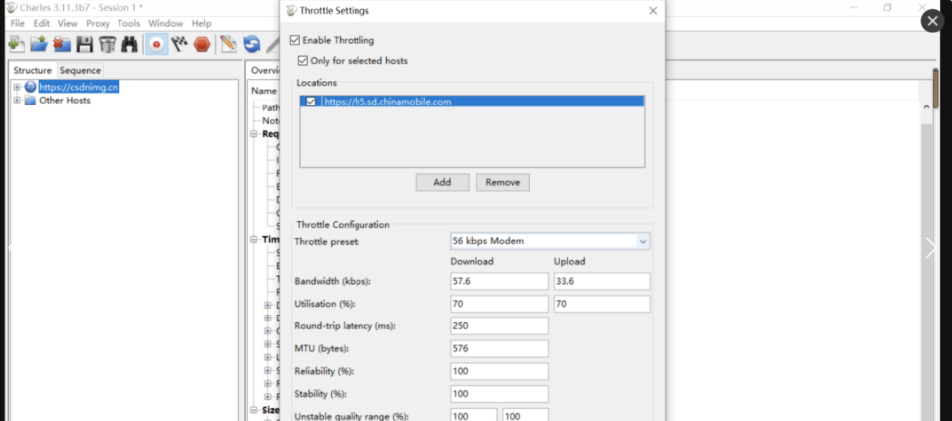Click the Locations group label
The image size is (952, 421).
point(317,82)
